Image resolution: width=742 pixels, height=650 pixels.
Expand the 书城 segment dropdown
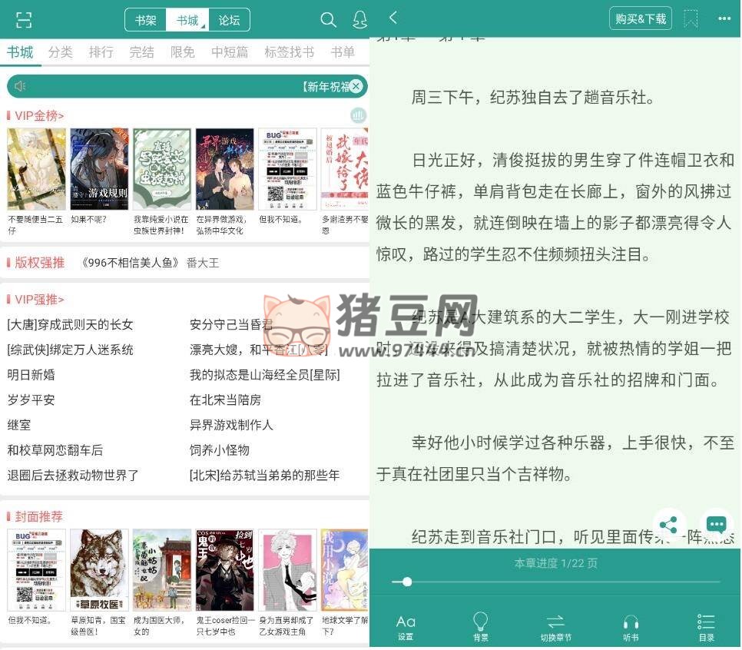click(187, 20)
